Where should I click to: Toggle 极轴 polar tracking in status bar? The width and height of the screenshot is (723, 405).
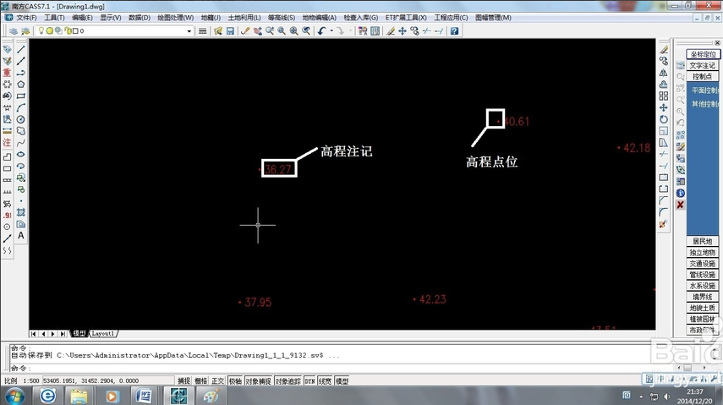tap(235, 381)
